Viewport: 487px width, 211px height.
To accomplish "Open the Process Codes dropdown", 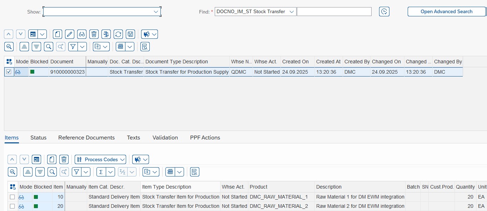I will [100, 159].
